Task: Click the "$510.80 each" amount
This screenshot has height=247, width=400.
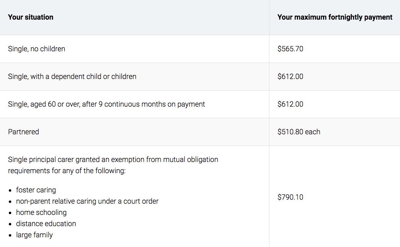Action: (x=299, y=132)
